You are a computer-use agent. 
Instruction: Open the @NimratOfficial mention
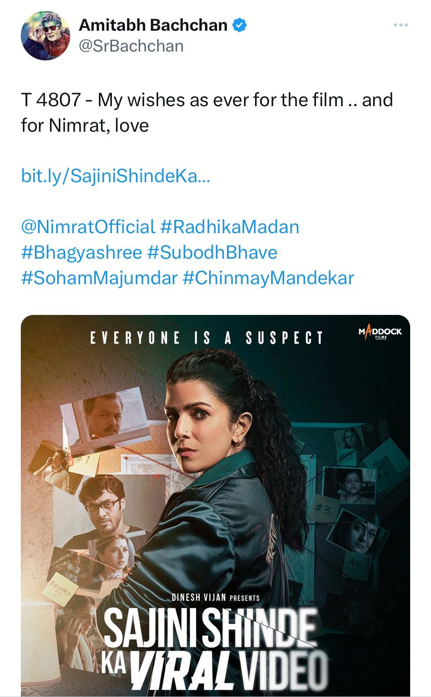coord(88,226)
